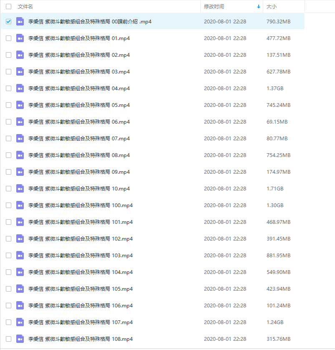Open file name ending 08.mp4
The image size is (335, 350).
click(79, 155)
